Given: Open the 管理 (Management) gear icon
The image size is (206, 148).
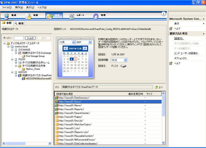Looking at the screenshot, I should coord(96,16).
